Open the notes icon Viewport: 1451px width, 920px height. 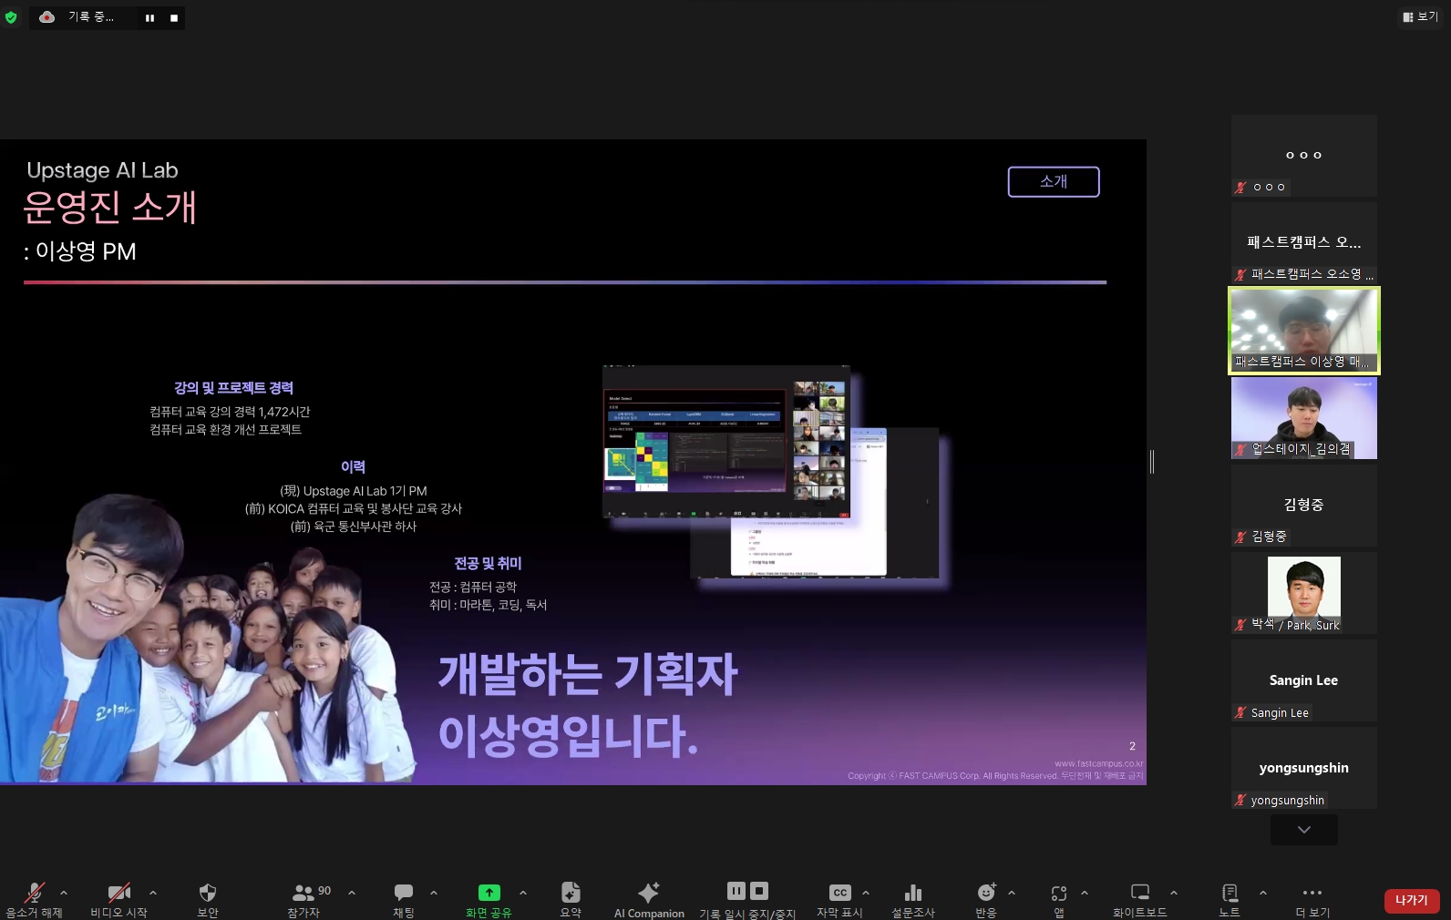(x=1230, y=893)
